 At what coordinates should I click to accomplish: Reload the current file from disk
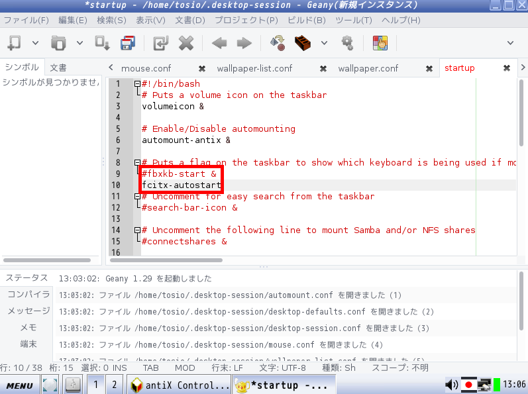[x=160, y=43]
